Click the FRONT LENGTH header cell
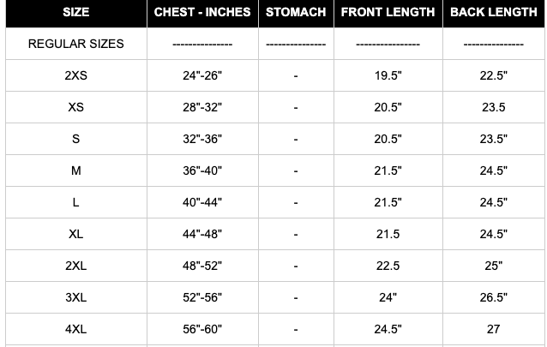The image size is (547, 347). click(388, 13)
